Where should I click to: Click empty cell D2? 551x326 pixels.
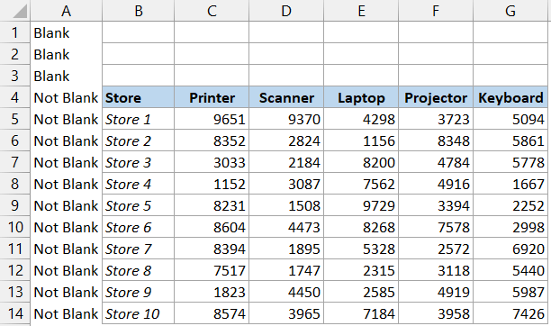286,54
